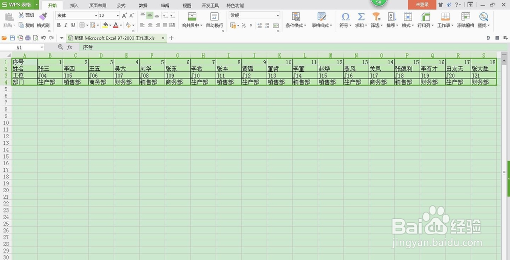510x260 pixels.
Task: Open the font size dropdown showing 12
Action: point(118,15)
